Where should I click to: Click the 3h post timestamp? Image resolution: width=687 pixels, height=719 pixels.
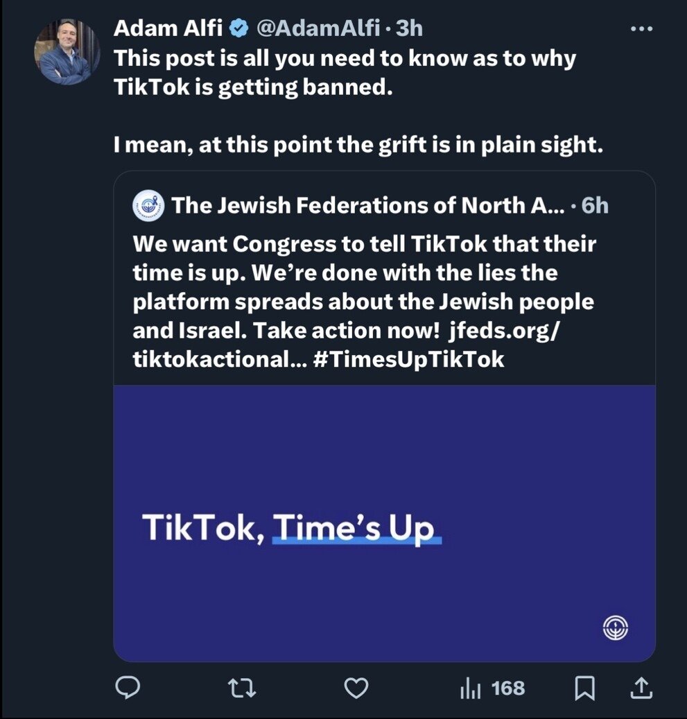tap(409, 28)
